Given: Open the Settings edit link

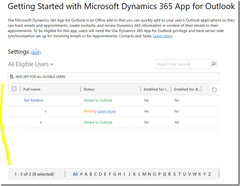Looking at the screenshot, I should click(36, 53).
